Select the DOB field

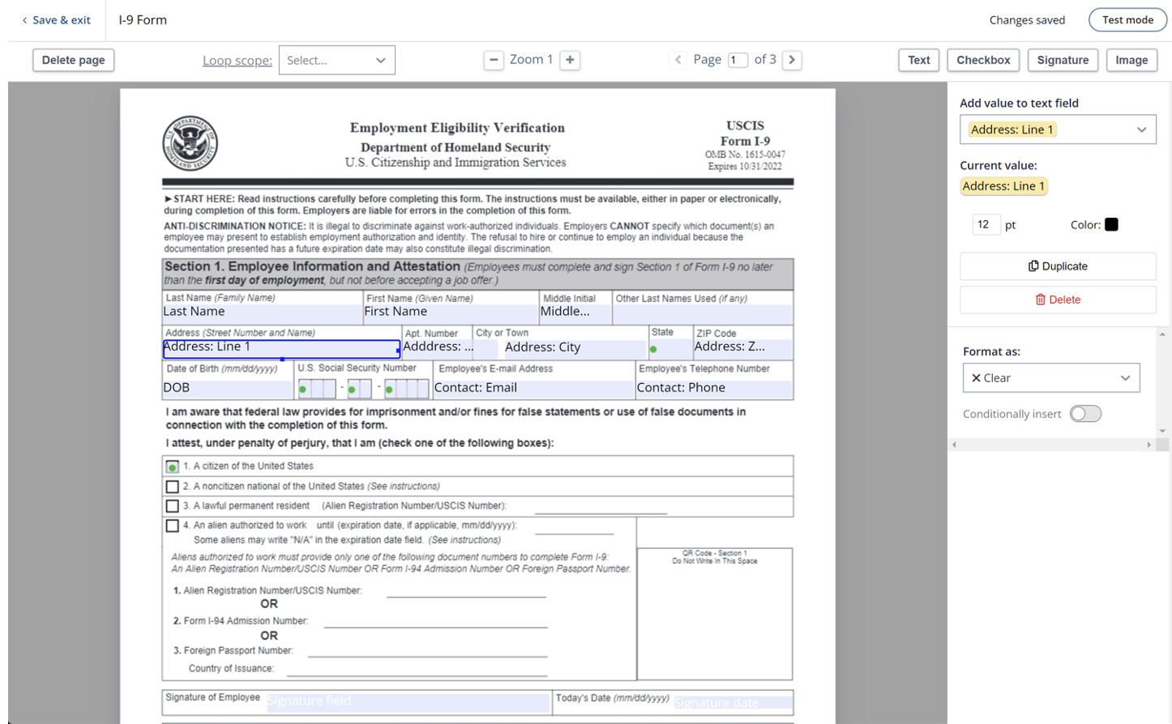(x=228, y=388)
